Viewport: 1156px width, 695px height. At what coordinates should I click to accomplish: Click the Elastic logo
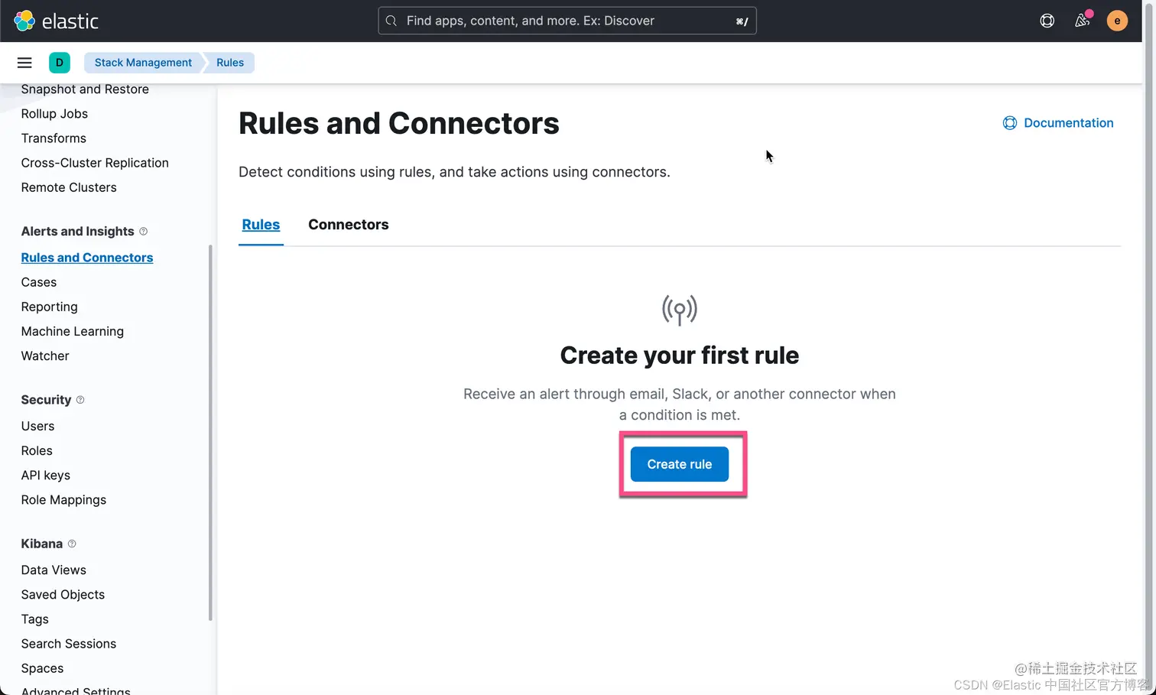pyautogui.click(x=57, y=21)
